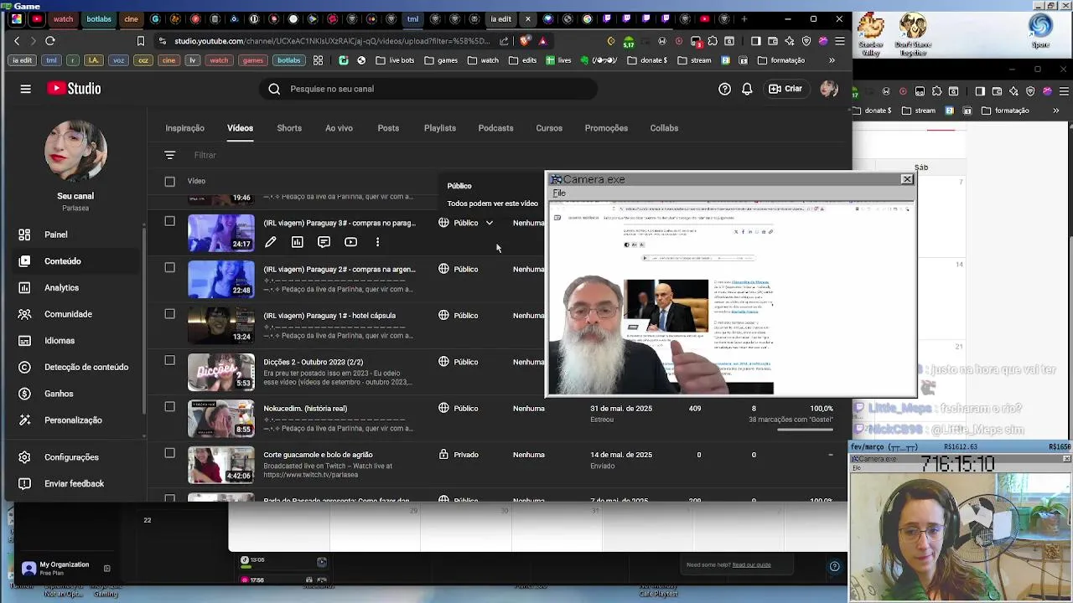Open the donate $ bookmark folder
Image resolution: width=1073 pixels, height=603 pixels.
click(647, 60)
